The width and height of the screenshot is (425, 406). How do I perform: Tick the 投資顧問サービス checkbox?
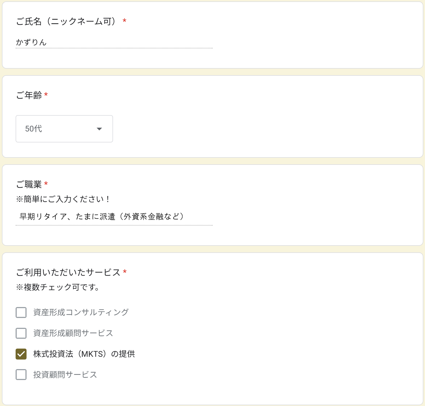pyautogui.click(x=21, y=375)
